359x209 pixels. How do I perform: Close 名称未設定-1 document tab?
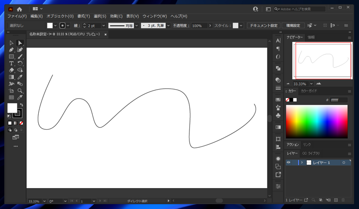tap(105, 34)
